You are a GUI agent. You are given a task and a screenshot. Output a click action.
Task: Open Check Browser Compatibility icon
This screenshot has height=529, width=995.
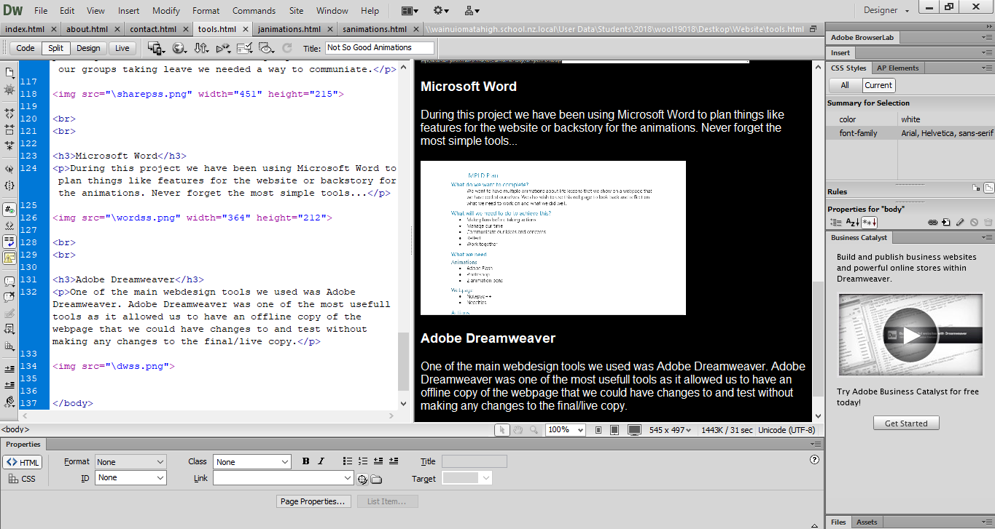(x=245, y=48)
